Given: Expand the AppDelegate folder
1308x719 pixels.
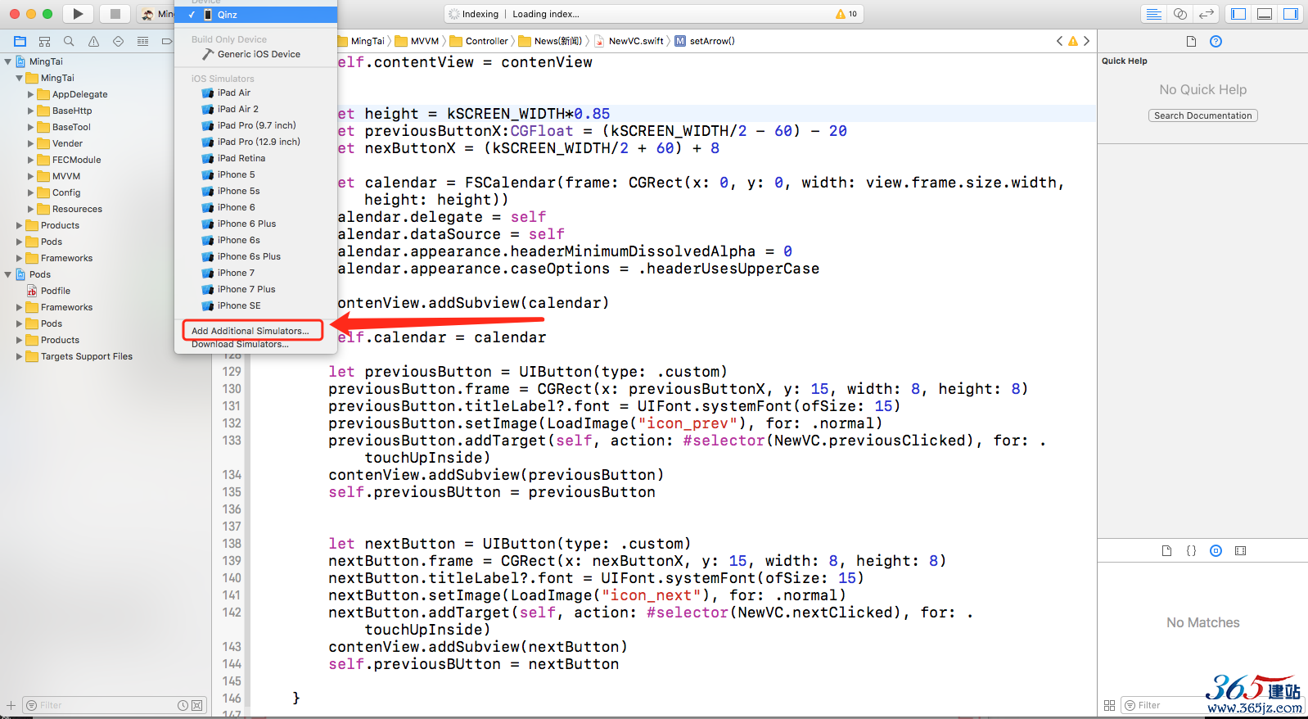Looking at the screenshot, I should point(30,94).
